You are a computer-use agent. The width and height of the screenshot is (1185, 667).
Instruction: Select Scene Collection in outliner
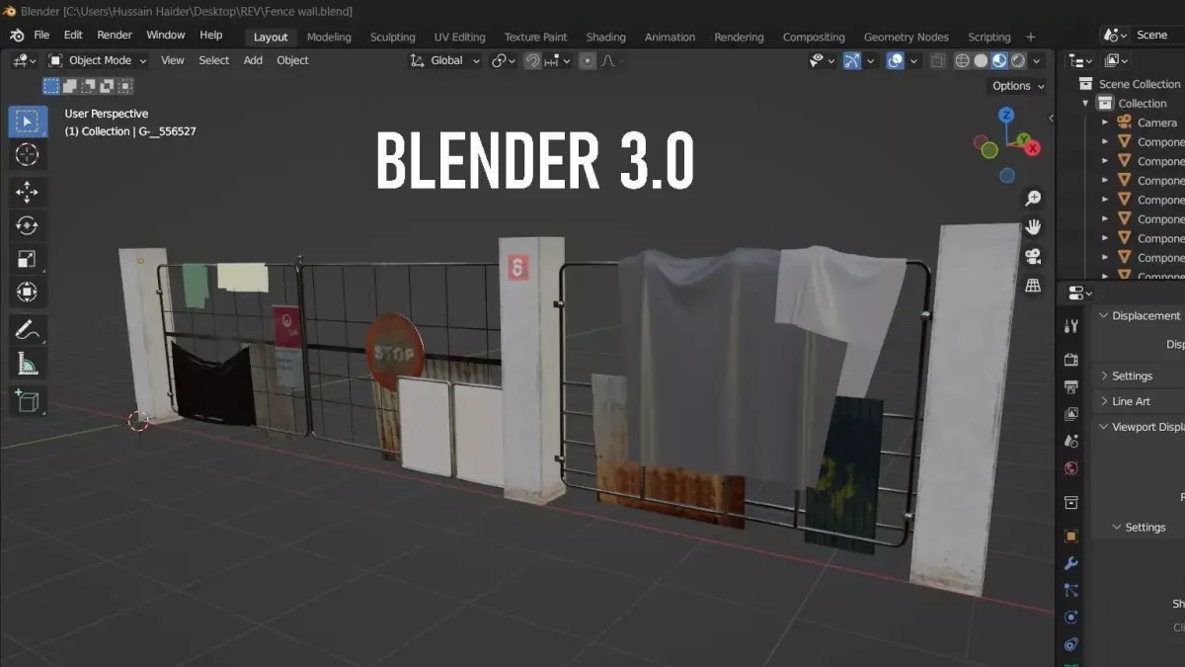tap(1139, 84)
